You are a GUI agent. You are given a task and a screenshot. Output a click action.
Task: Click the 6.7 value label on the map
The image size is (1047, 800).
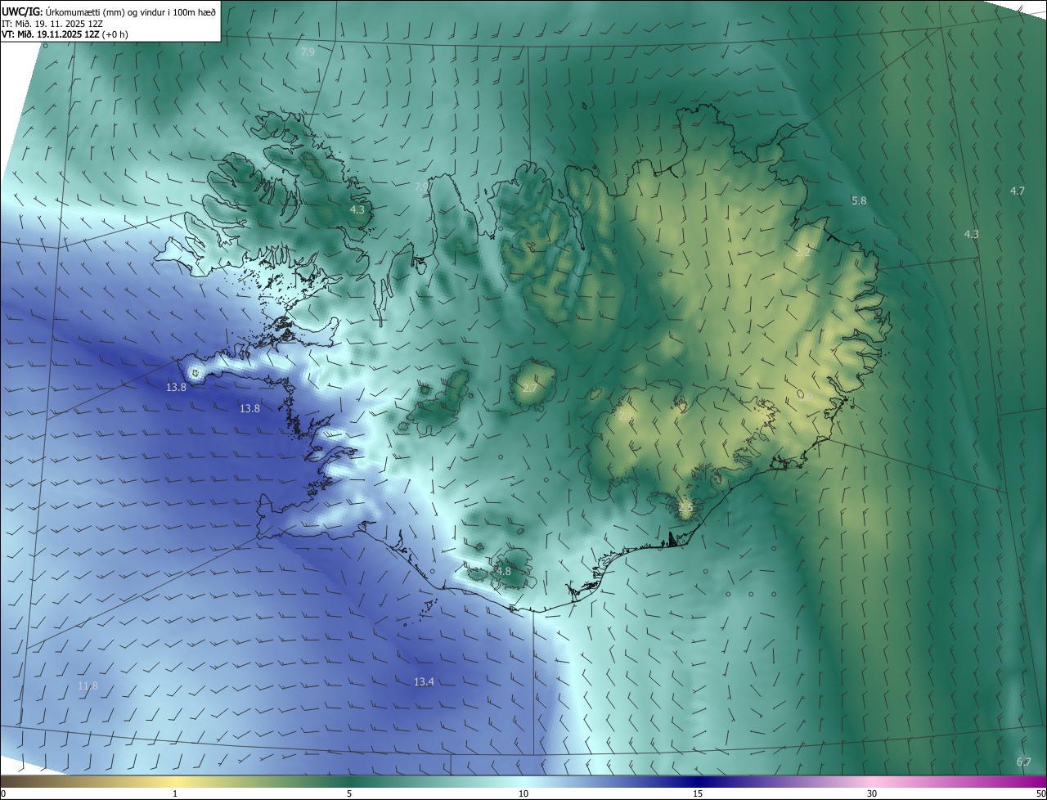[x=1023, y=762]
